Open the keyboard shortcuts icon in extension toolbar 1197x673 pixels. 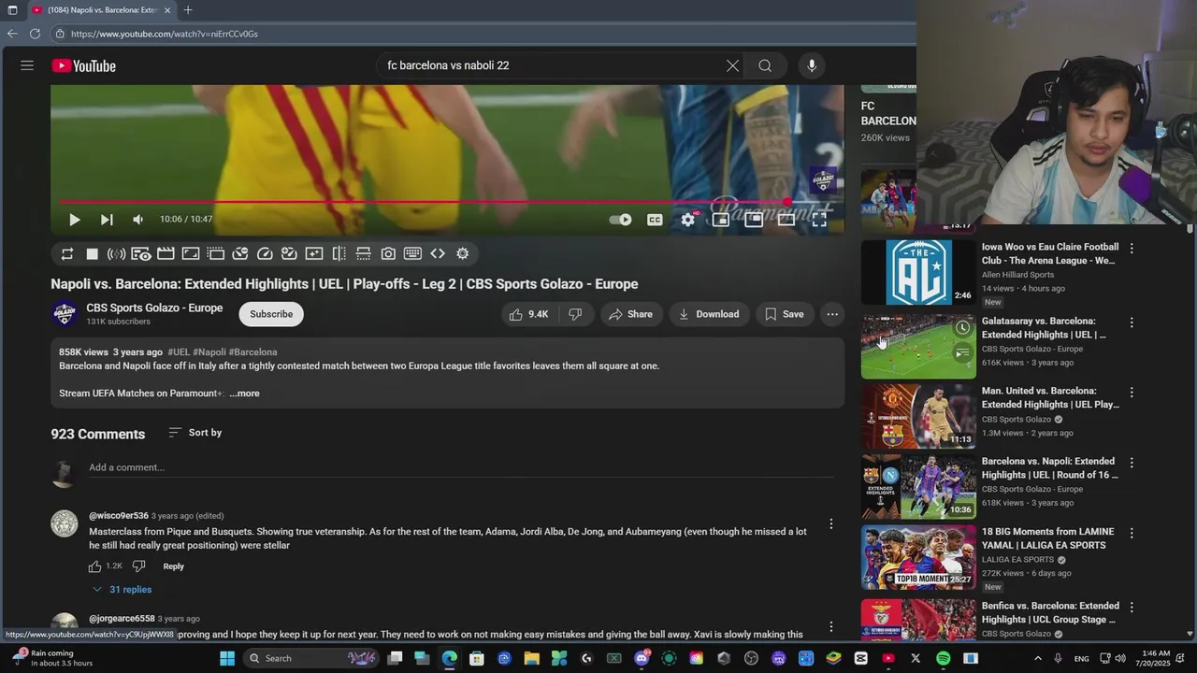pyautogui.click(x=412, y=253)
